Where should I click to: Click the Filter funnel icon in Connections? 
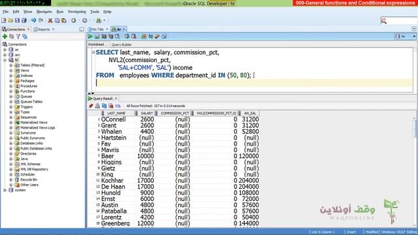18,37
